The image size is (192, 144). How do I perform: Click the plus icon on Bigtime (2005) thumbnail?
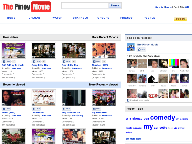[94, 104]
